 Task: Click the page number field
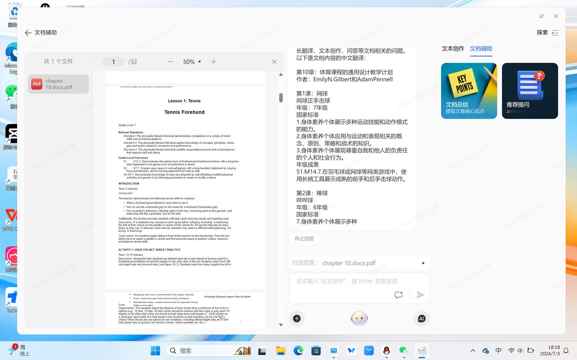click(113, 62)
